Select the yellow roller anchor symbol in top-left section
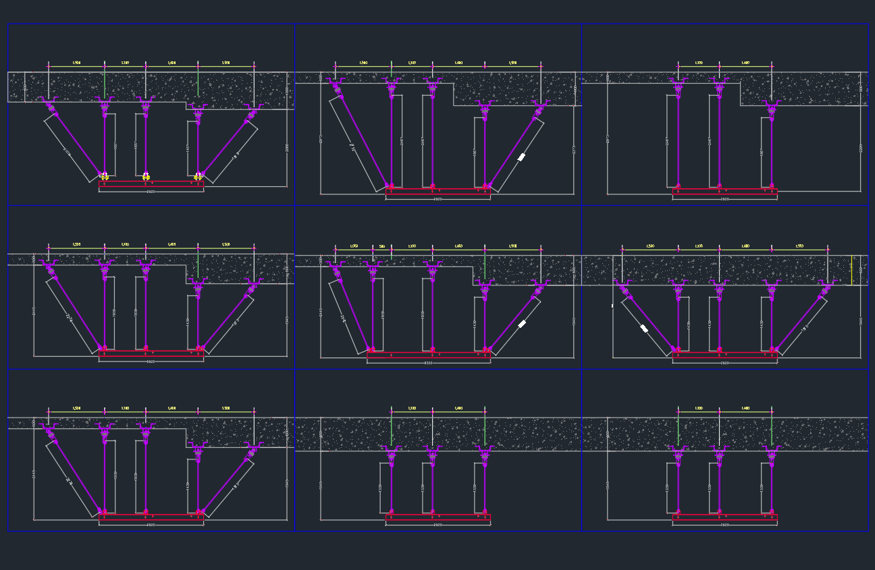Image resolution: width=875 pixels, height=570 pixels. pyautogui.click(x=104, y=176)
